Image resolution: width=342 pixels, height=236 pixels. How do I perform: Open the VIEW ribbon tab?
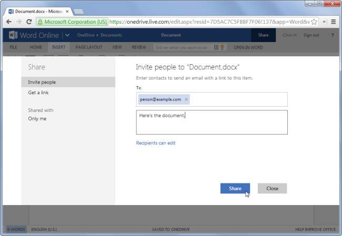point(117,47)
